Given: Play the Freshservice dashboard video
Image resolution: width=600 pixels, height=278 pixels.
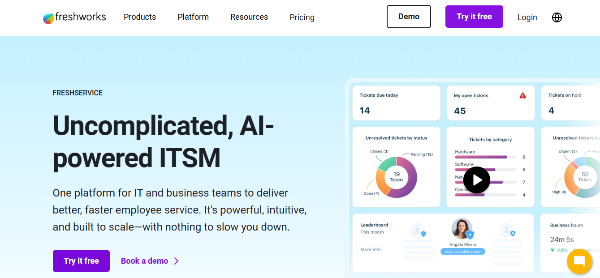Looking at the screenshot, I should (477, 180).
